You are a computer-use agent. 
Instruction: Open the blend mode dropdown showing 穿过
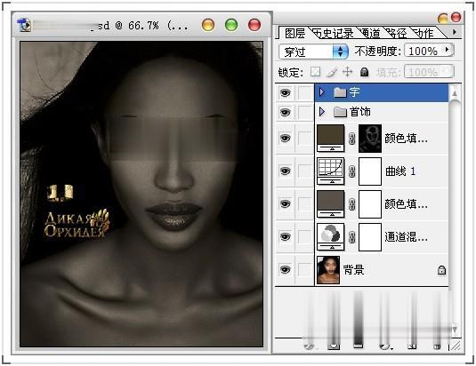pyautogui.click(x=313, y=52)
